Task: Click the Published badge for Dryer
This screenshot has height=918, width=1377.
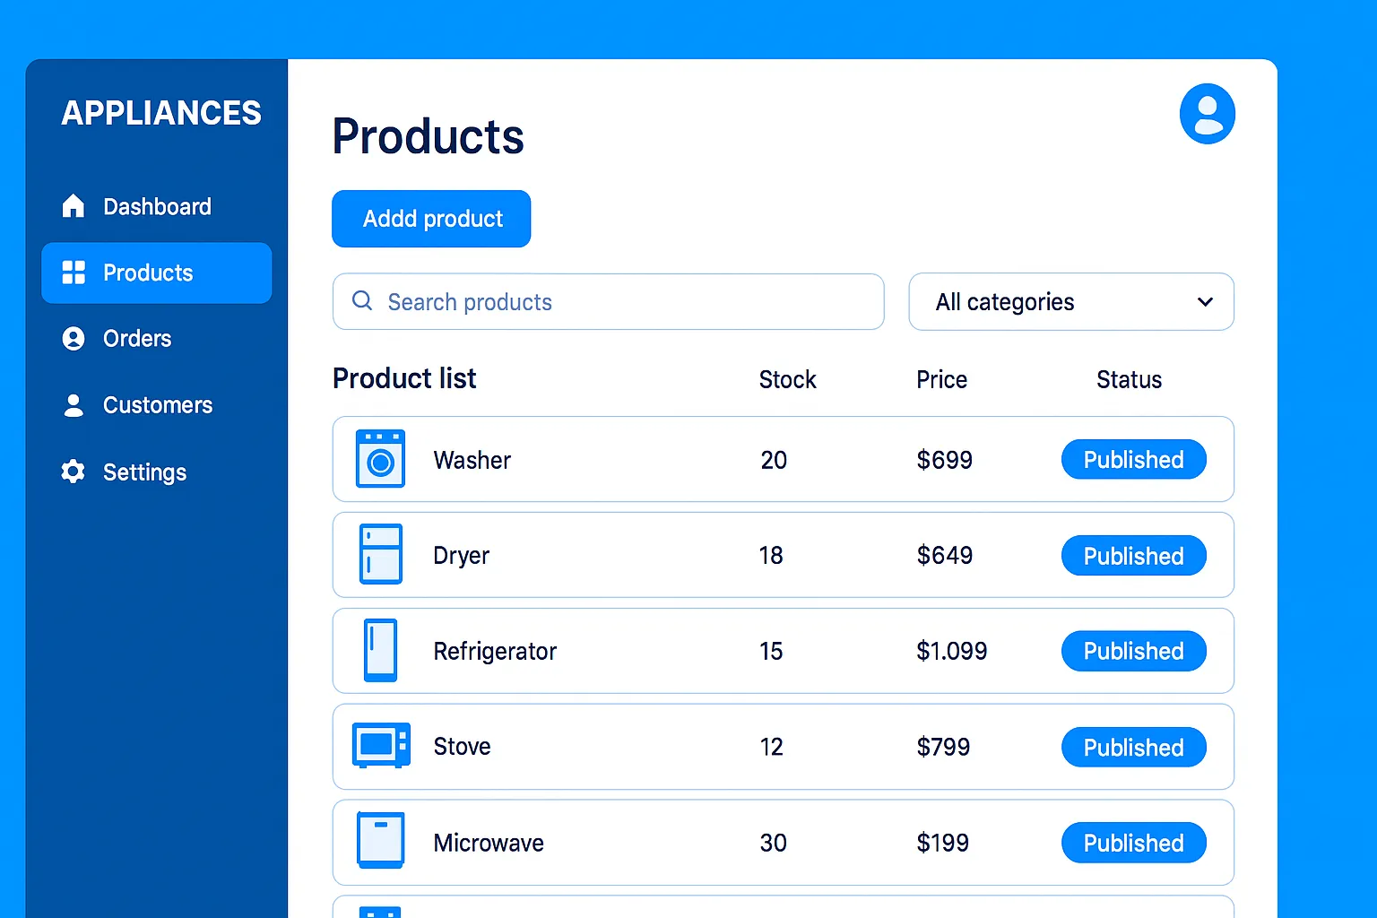Action: coord(1133,556)
